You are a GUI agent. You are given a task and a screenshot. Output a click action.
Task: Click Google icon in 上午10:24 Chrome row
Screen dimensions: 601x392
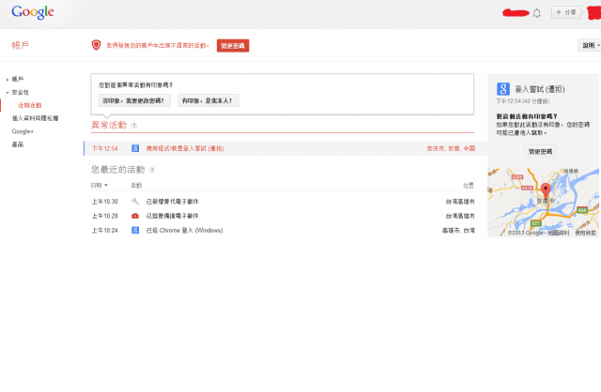click(x=135, y=230)
